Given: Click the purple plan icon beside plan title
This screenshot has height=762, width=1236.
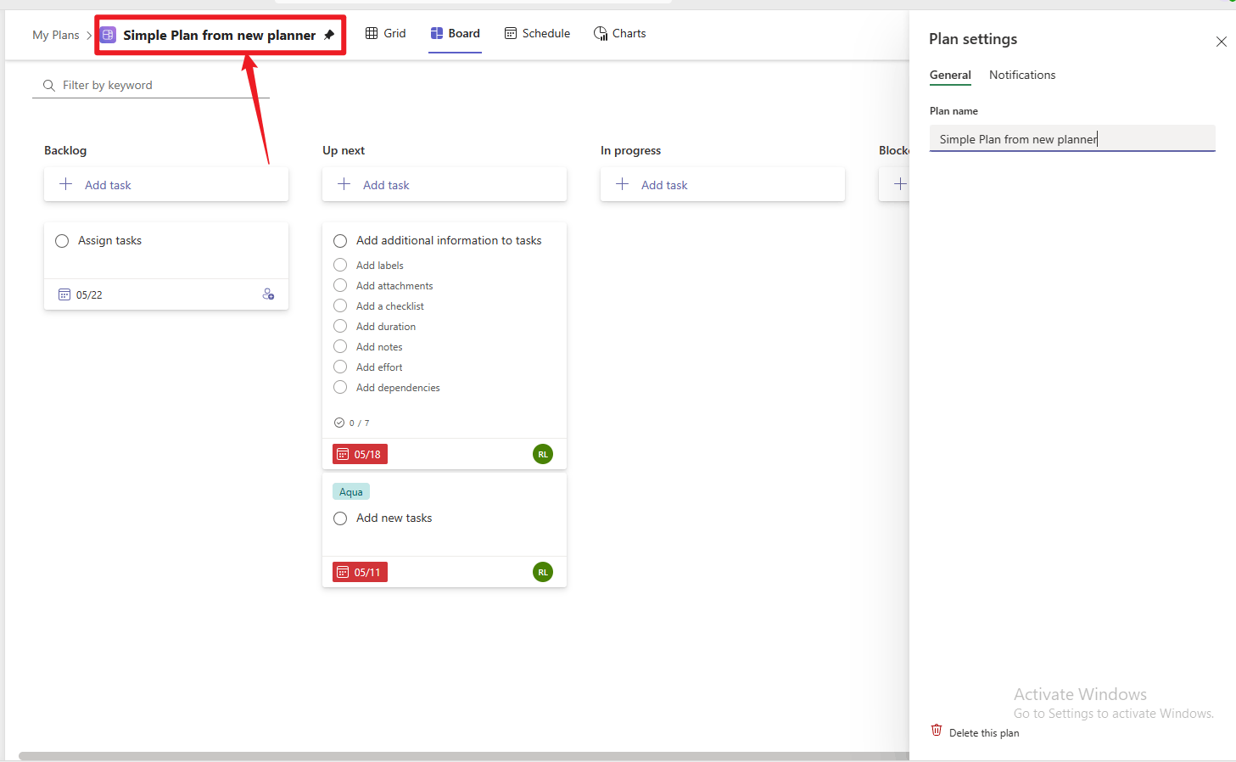Looking at the screenshot, I should click(108, 35).
